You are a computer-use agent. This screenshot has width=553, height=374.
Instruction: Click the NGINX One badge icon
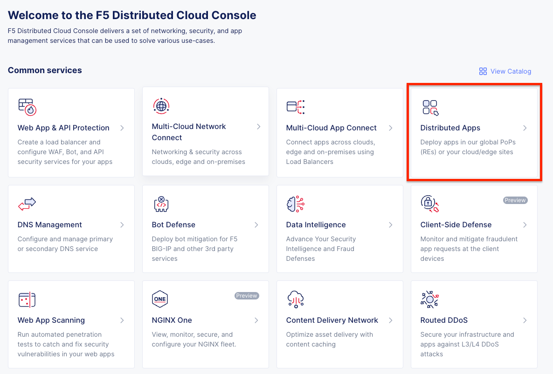click(x=160, y=299)
